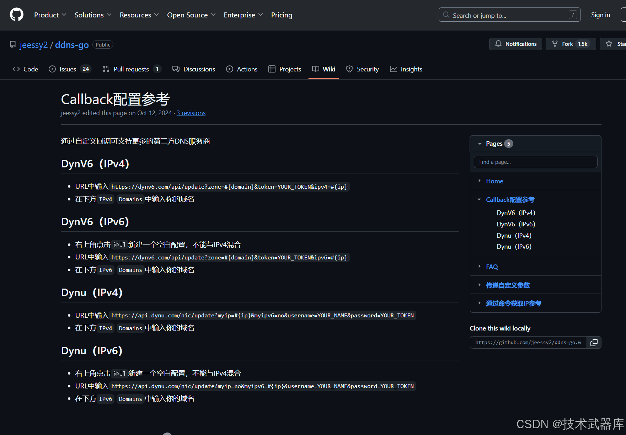Open the Product dropdown menu

pos(50,15)
